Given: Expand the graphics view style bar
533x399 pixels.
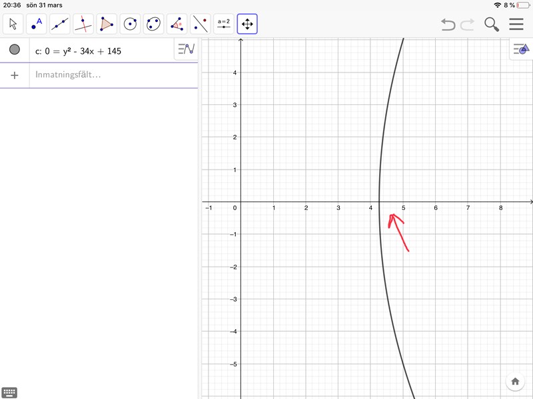Looking at the screenshot, I should click(x=521, y=49).
